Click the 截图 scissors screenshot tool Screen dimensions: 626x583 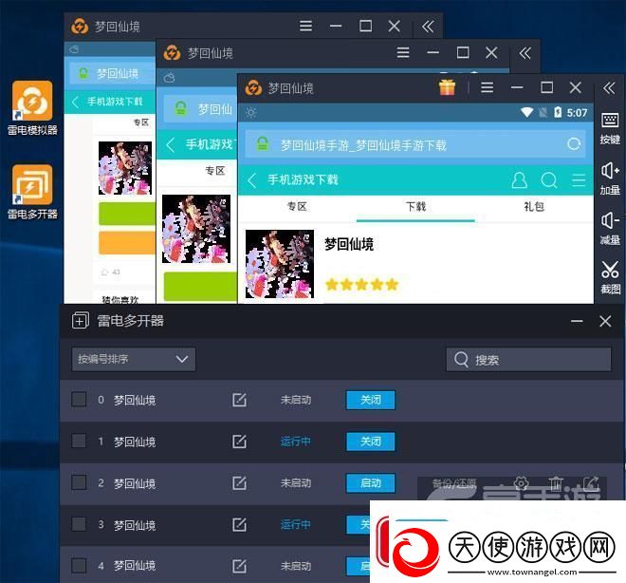[x=610, y=277]
